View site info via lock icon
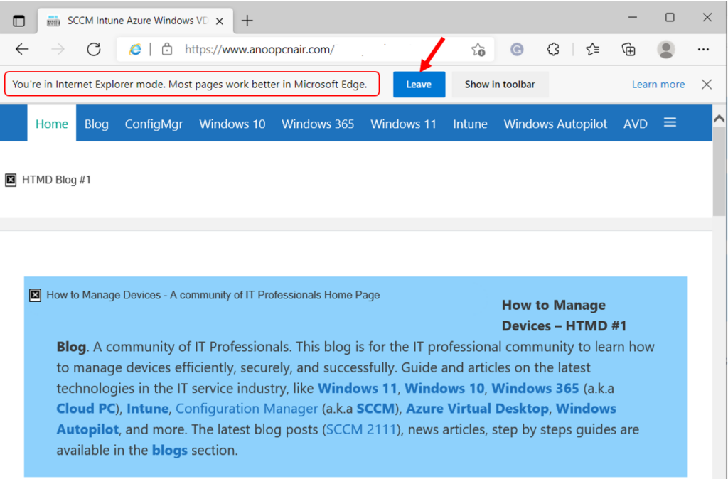Image resolution: width=728 pixels, height=479 pixels. click(x=166, y=49)
